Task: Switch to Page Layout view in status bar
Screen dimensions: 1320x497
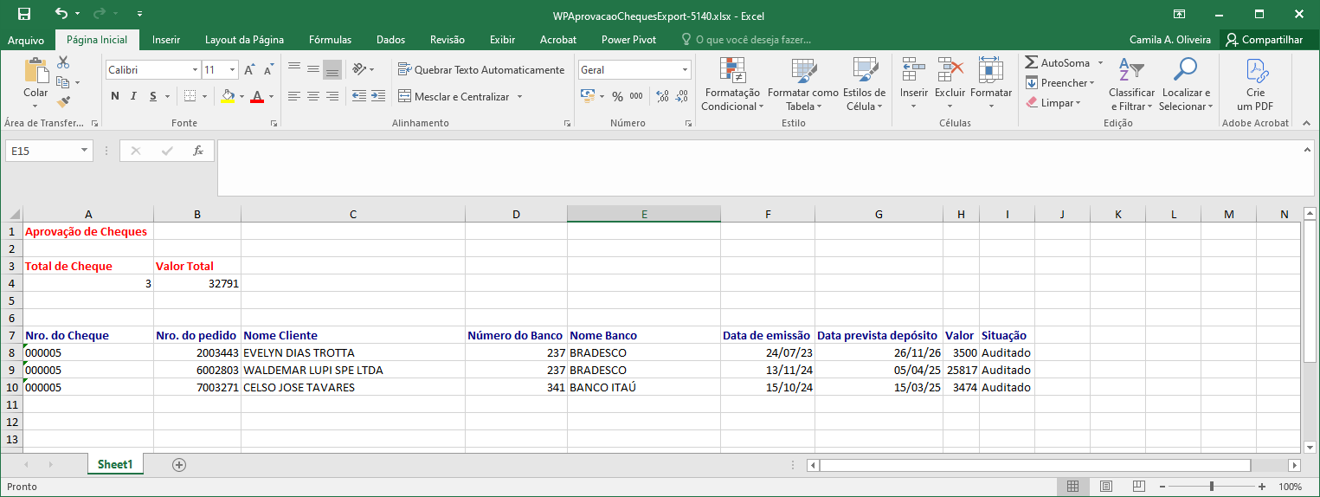Action: point(1106,487)
